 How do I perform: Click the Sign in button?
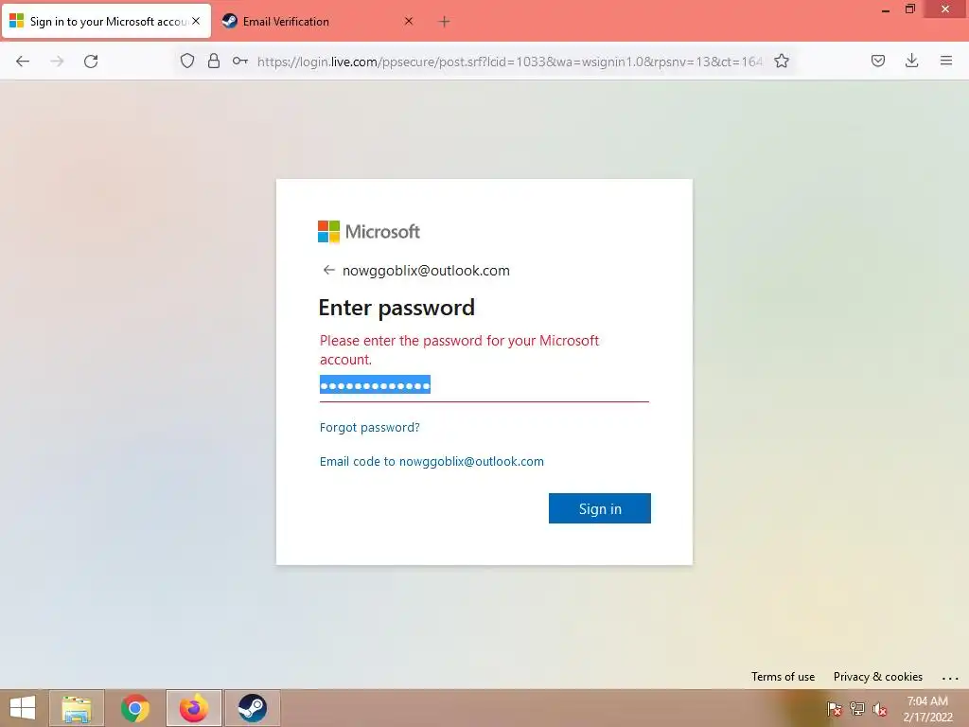click(x=599, y=508)
